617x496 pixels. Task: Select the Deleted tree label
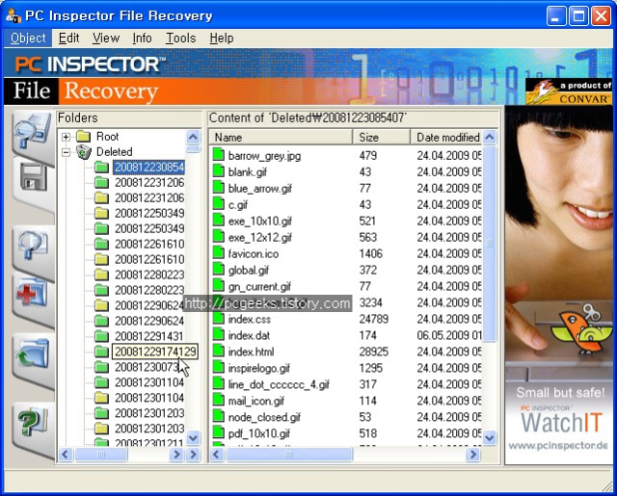pyautogui.click(x=114, y=152)
